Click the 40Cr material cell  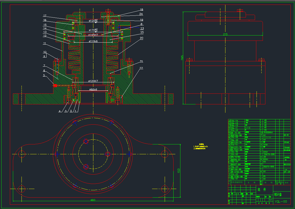[266, 152]
